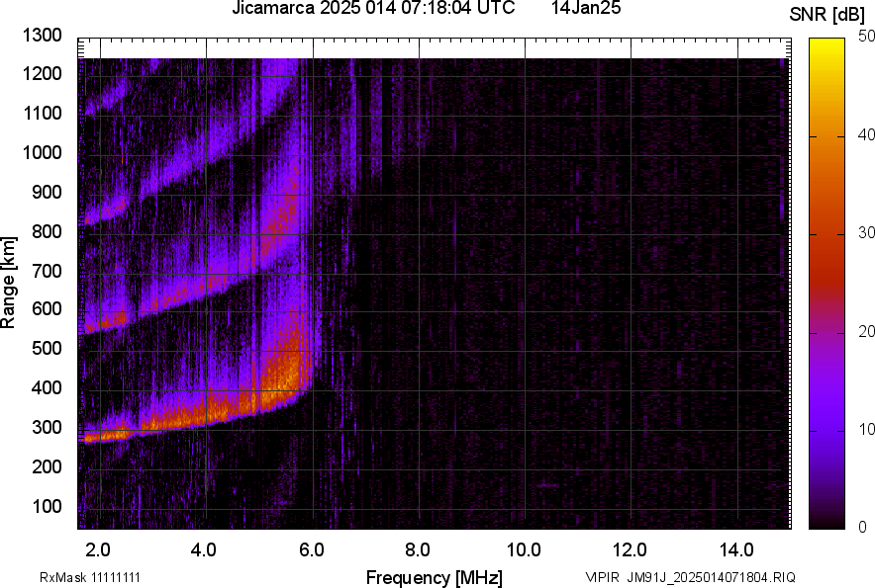The width and height of the screenshot is (875, 588).
Task: Click the range tick label '800'
Action: click(47, 230)
